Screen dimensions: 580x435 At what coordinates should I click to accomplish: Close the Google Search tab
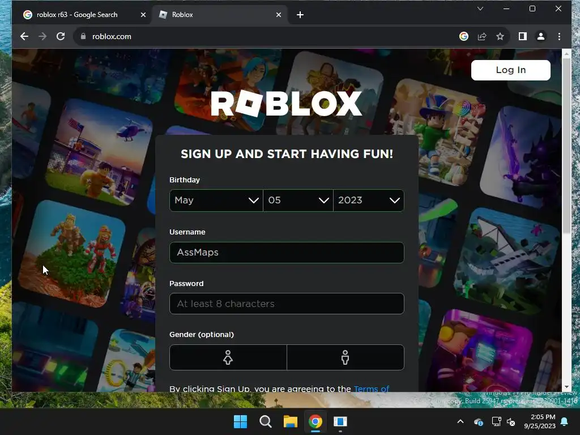click(x=143, y=15)
